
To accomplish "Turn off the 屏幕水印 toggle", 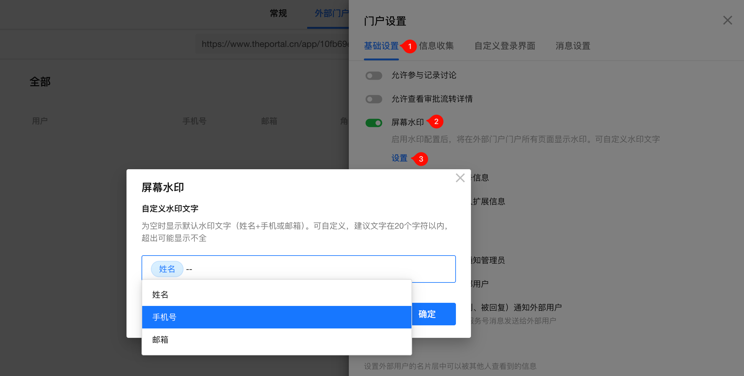I will pos(374,123).
